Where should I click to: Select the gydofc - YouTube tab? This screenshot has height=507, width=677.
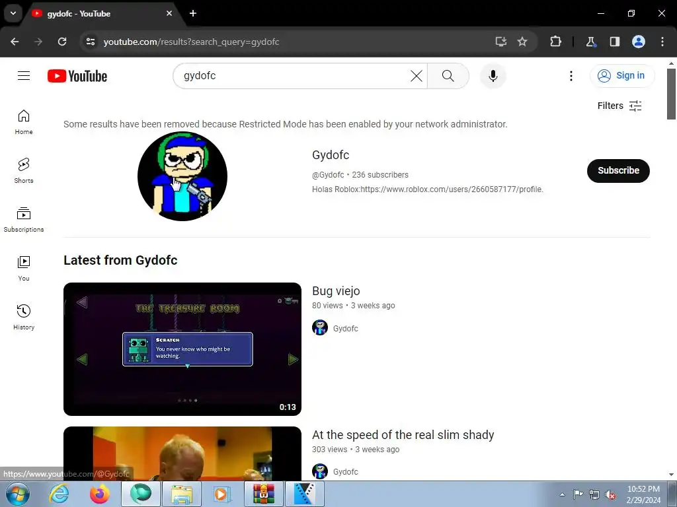(x=102, y=13)
